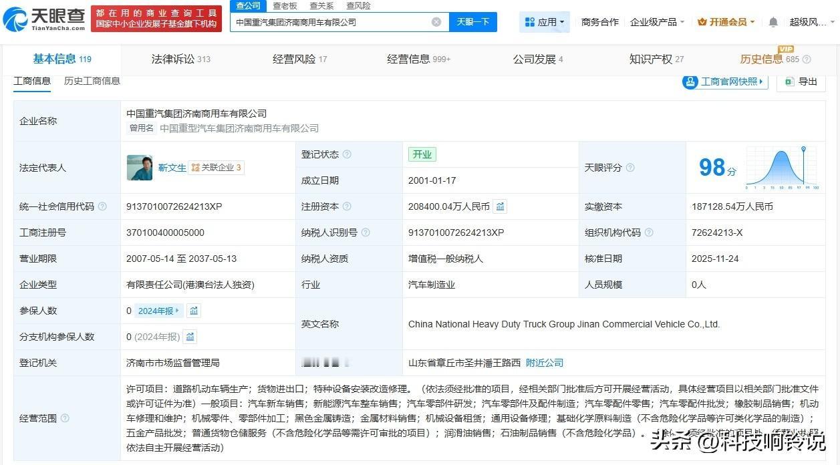The image size is (840, 465).
Task: Click industry value 汽车制造业
Action: click(x=432, y=285)
